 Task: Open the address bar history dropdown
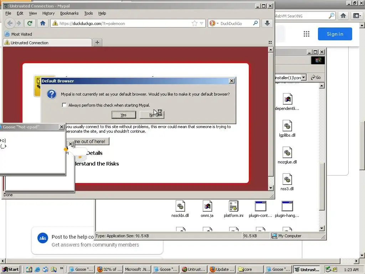click(202, 23)
